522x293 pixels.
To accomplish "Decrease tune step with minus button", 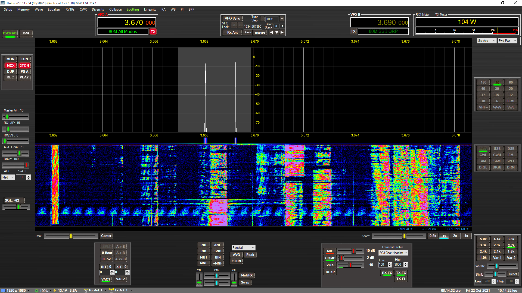I will coord(262,19).
